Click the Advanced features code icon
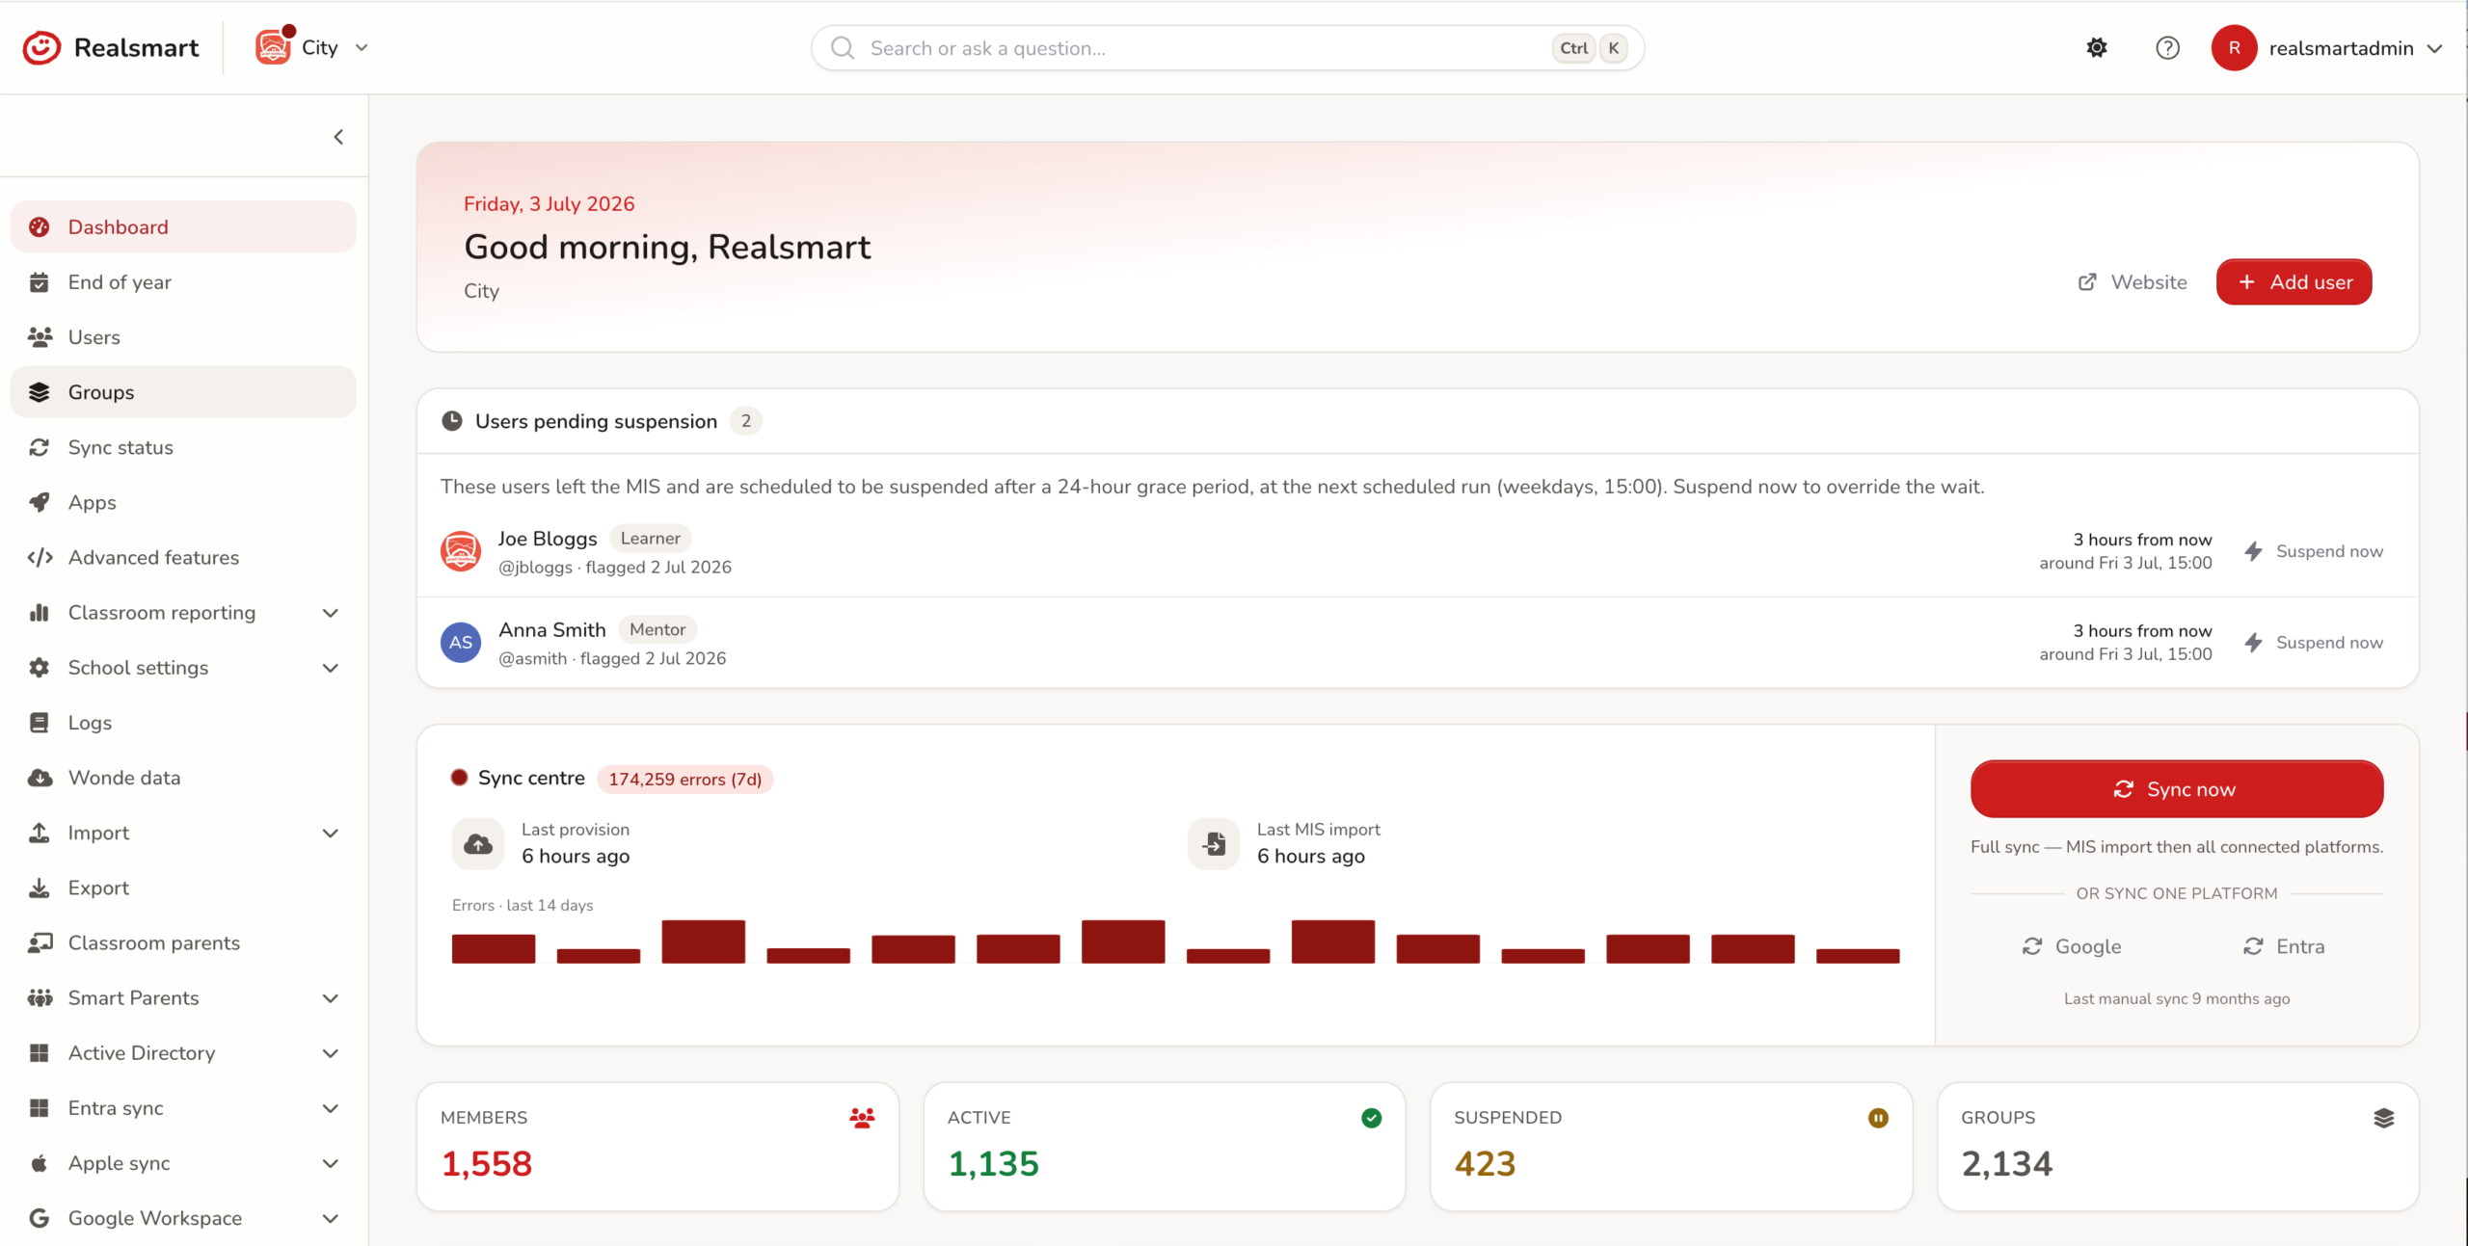The width and height of the screenshot is (2468, 1246). pos(40,556)
